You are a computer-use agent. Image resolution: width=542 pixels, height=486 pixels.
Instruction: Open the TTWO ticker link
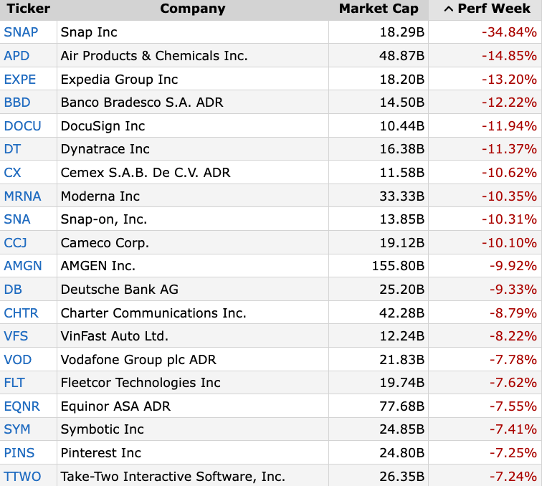point(22,476)
